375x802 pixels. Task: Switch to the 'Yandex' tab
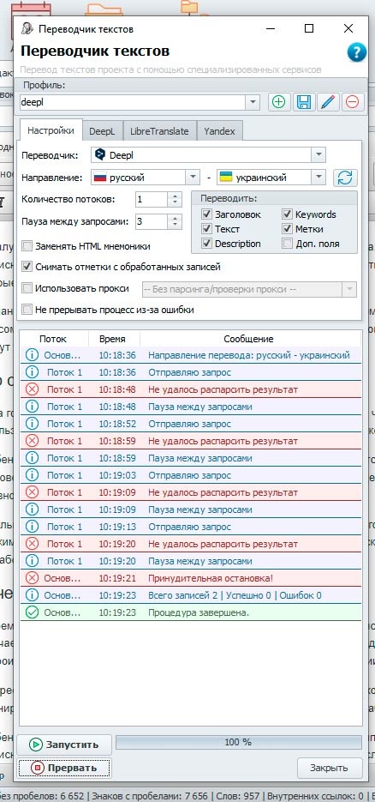[x=219, y=131]
